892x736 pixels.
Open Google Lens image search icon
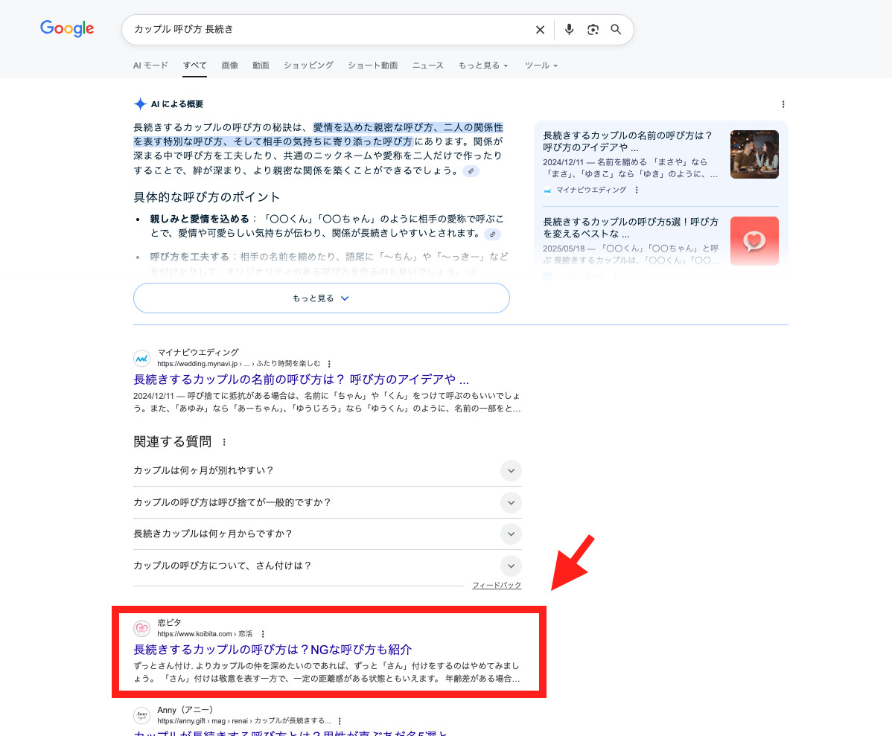593,30
